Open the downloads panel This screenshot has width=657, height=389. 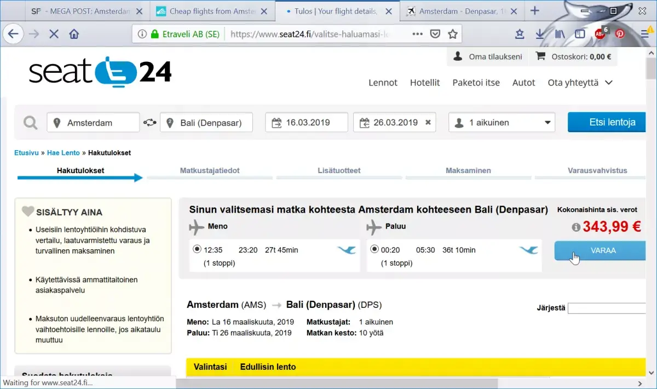[x=540, y=34]
